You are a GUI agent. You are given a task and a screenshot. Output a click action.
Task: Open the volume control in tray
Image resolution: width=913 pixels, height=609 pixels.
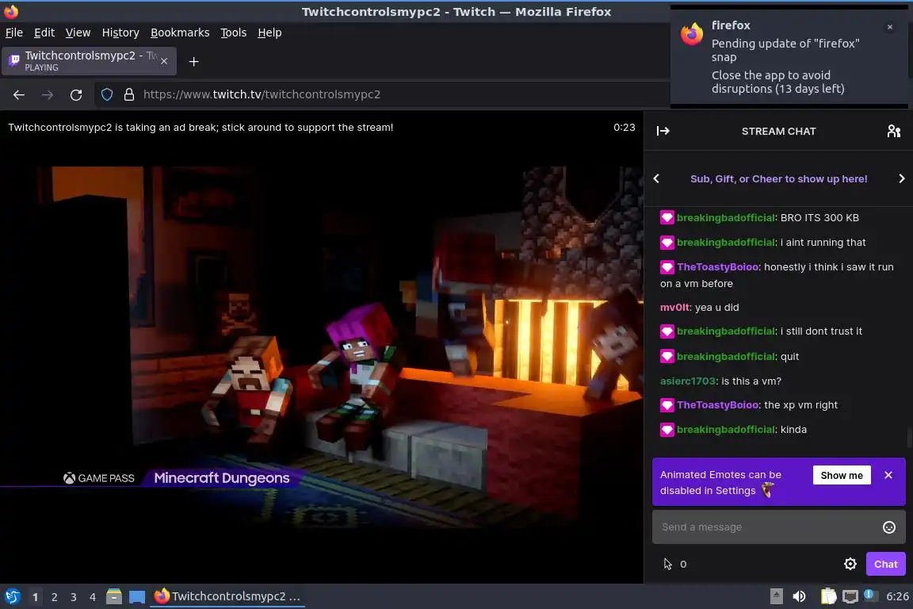click(x=799, y=596)
